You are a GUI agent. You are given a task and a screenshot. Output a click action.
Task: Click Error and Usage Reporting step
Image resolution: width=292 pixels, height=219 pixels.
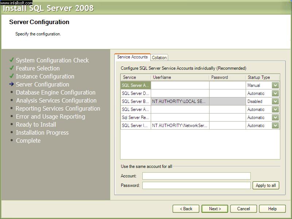(x=50, y=116)
